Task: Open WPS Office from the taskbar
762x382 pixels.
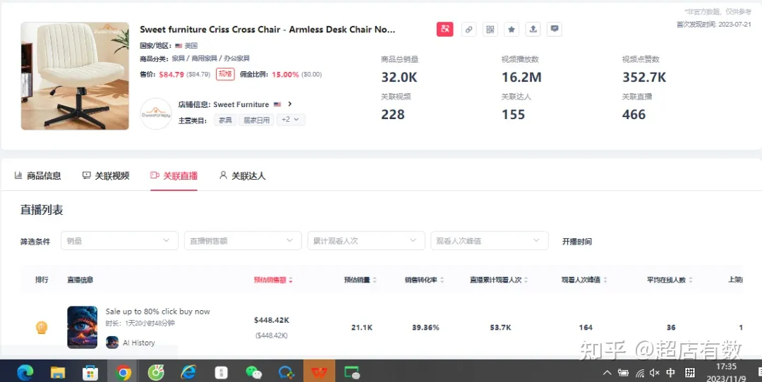Action: click(x=320, y=372)
